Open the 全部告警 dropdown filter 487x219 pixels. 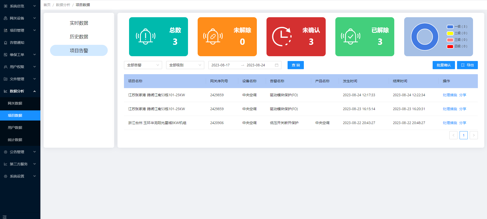point(143,65)
